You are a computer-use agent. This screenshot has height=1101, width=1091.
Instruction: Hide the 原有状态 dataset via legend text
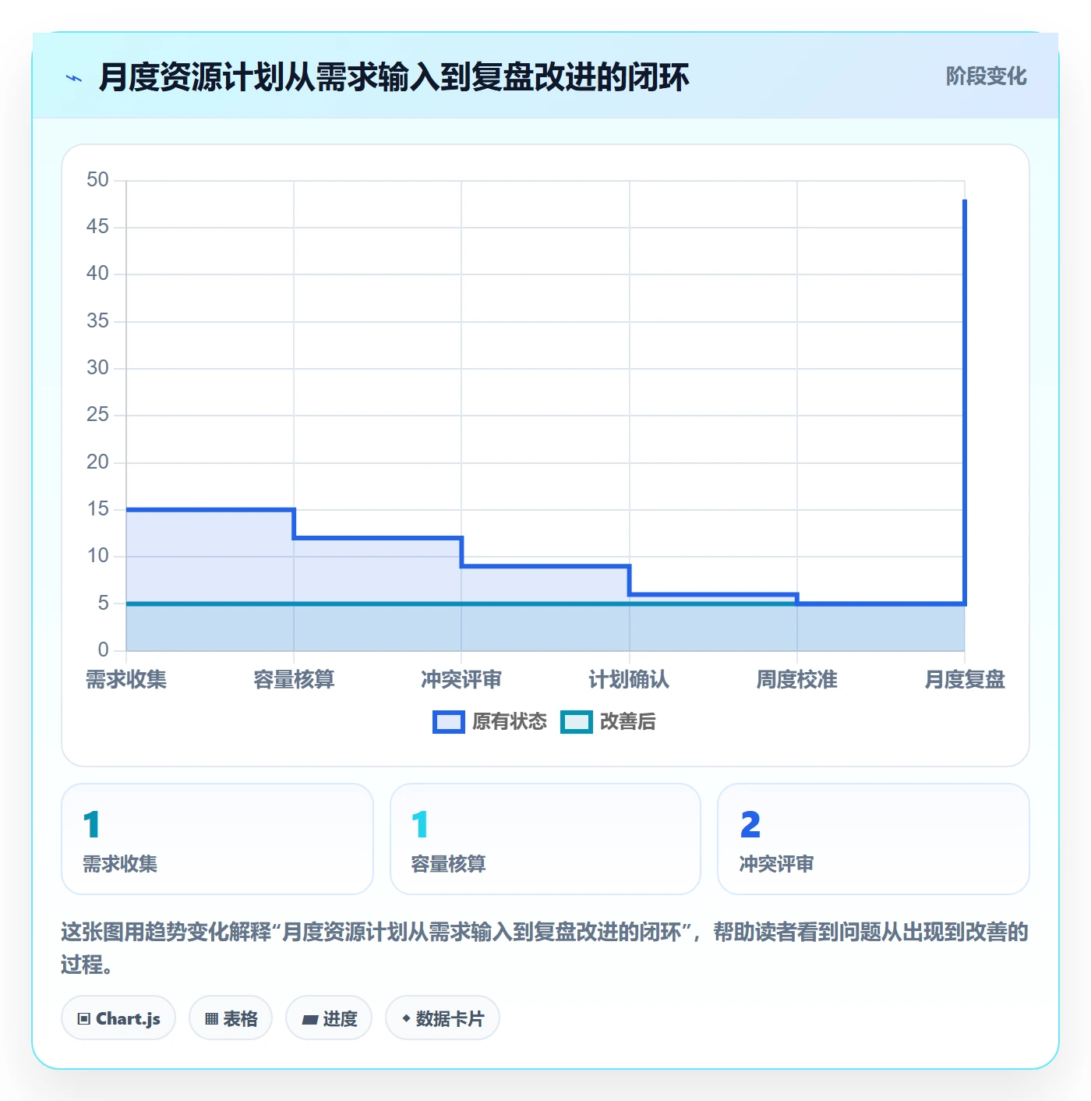click(x=510, y=722)
